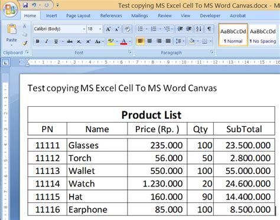Click the tab selector at ruler corner

(x=5, y=63)
